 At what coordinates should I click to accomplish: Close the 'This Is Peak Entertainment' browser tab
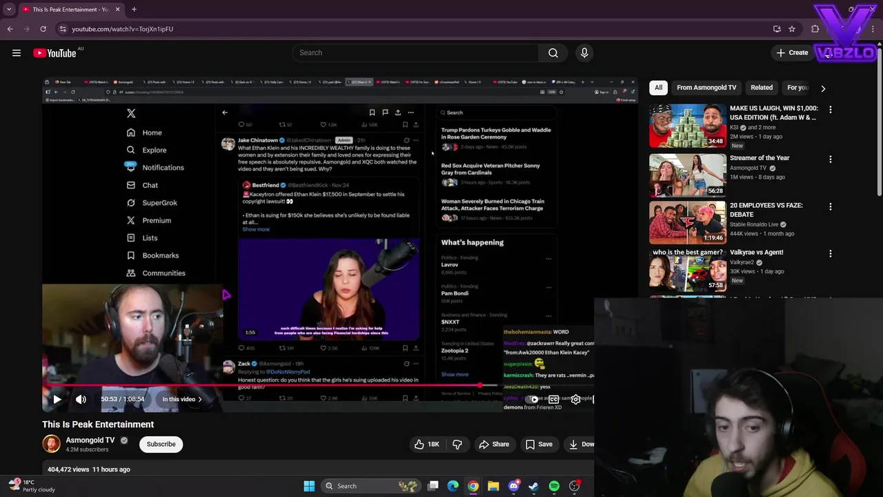coord(117,9)
